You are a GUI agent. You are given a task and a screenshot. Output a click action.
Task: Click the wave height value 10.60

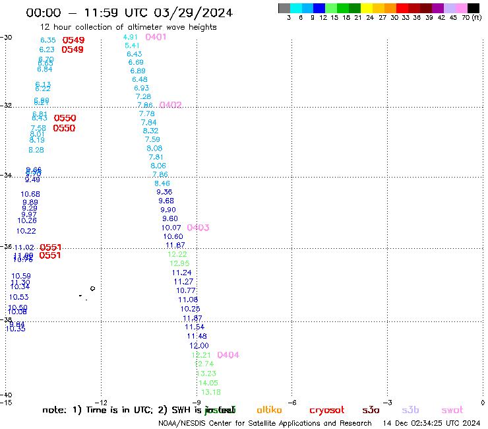pos(173,237)
